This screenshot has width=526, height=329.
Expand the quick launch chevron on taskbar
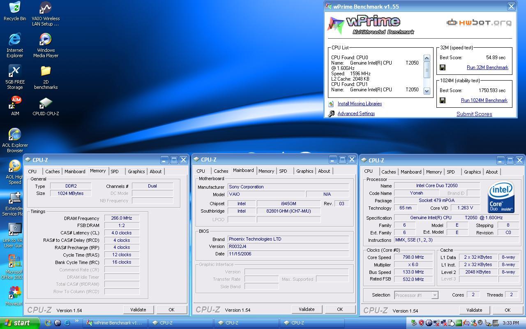tap(76, 322)
